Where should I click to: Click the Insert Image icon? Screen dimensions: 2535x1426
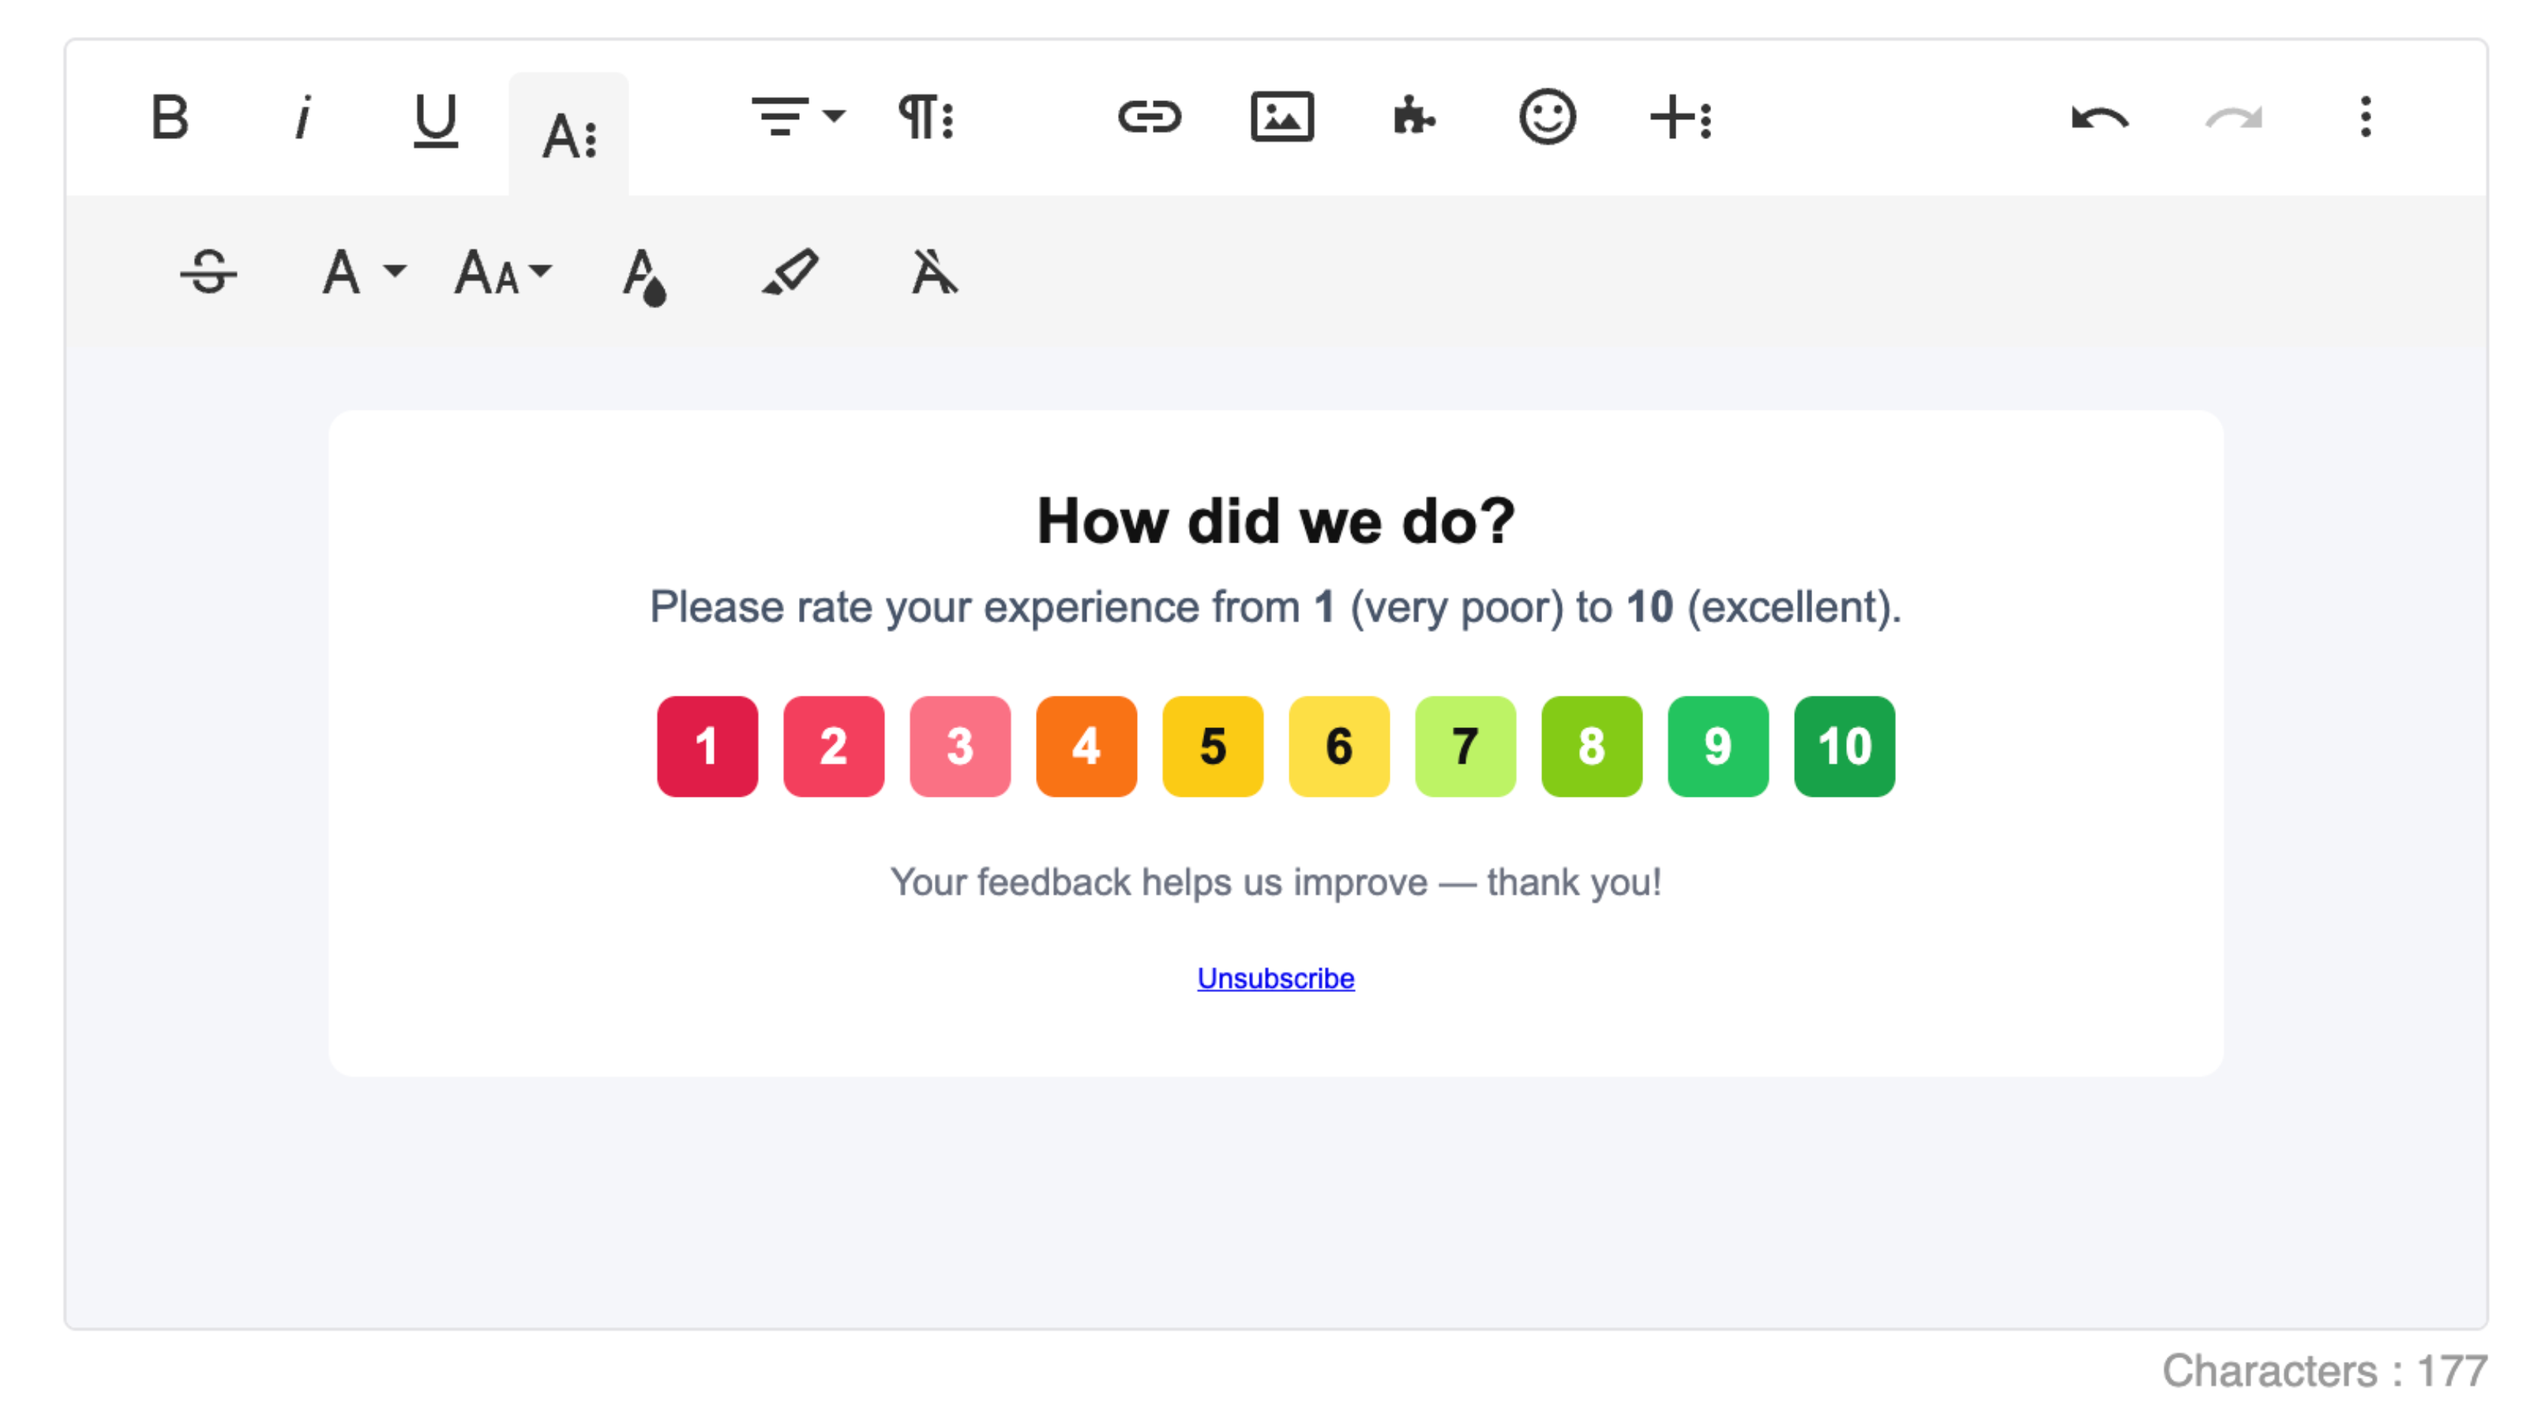coord(1281,118)
